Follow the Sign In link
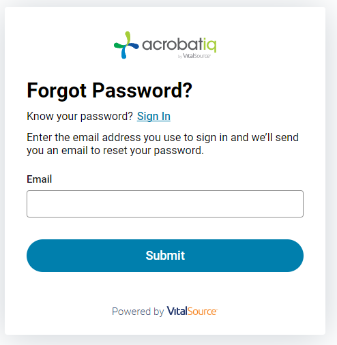The height and width of the screenshot is (345, 337). (153, 117)
